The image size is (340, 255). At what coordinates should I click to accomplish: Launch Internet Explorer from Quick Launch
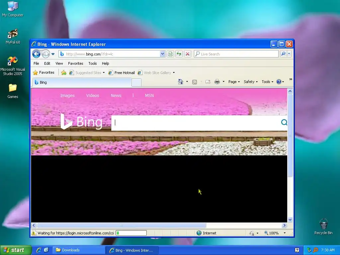39,250
